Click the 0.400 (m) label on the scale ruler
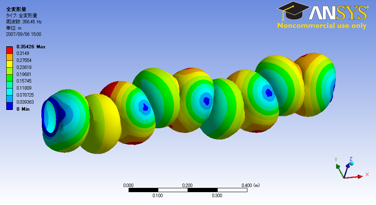The width and height of the screenshot is (376, 205). [251, 186]
